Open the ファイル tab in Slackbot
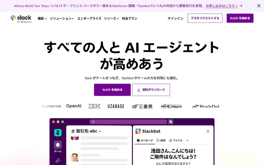264x165 pixels. pyautogui.click(x=176, y=141)
